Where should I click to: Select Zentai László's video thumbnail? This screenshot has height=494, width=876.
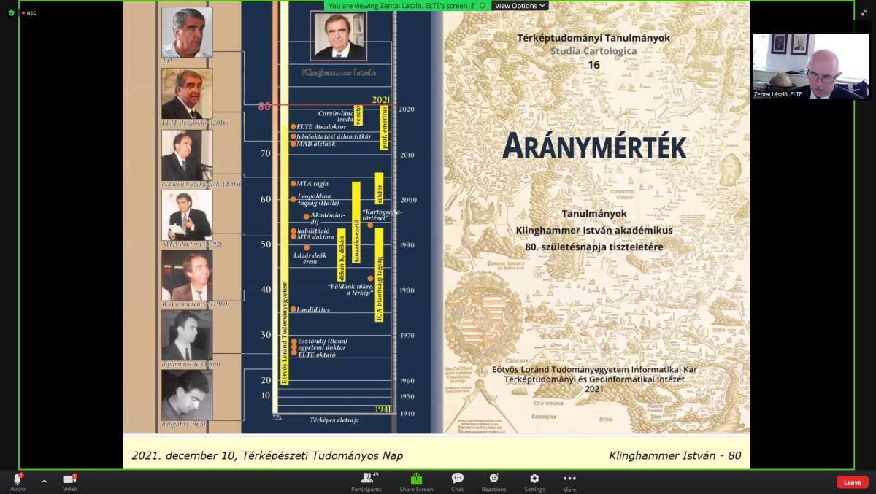point(810,66)
